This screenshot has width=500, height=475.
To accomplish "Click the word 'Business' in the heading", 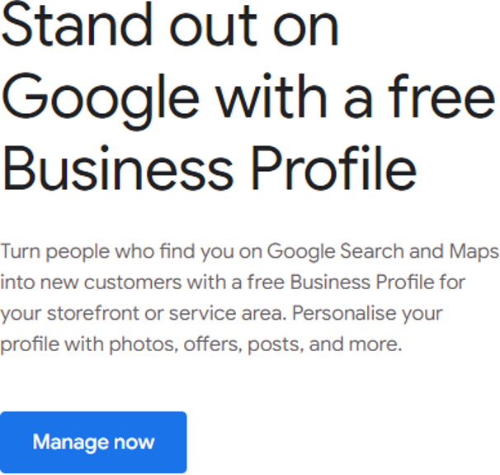I will coord(119,168).
